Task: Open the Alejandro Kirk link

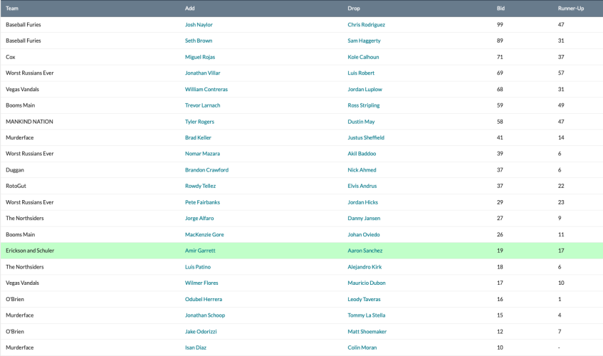Action: [365, 267]
